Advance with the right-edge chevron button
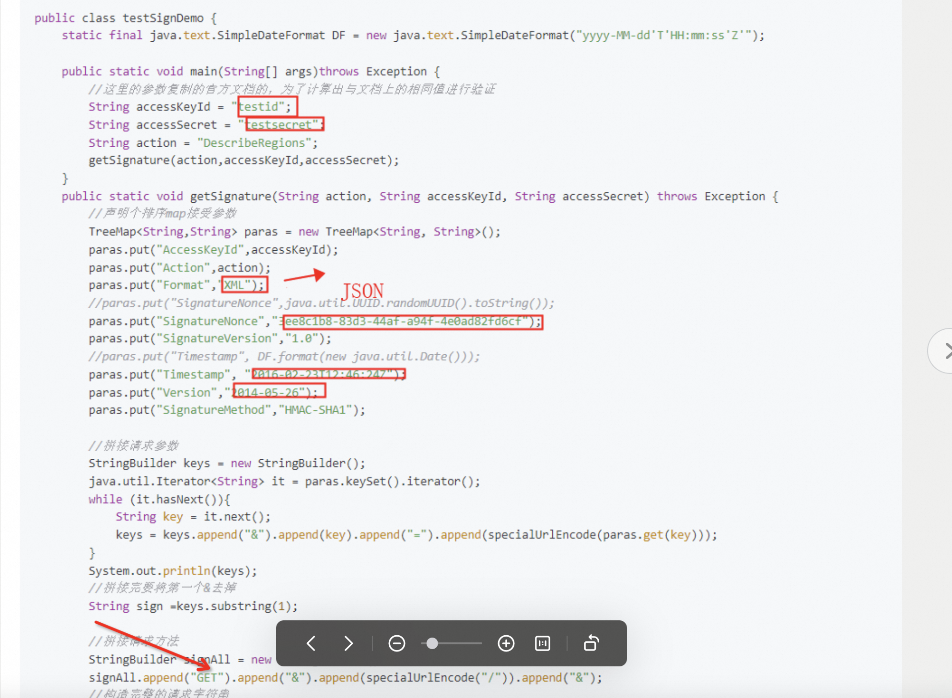This screenshot has width=952, height=698. tap(942, 351)
